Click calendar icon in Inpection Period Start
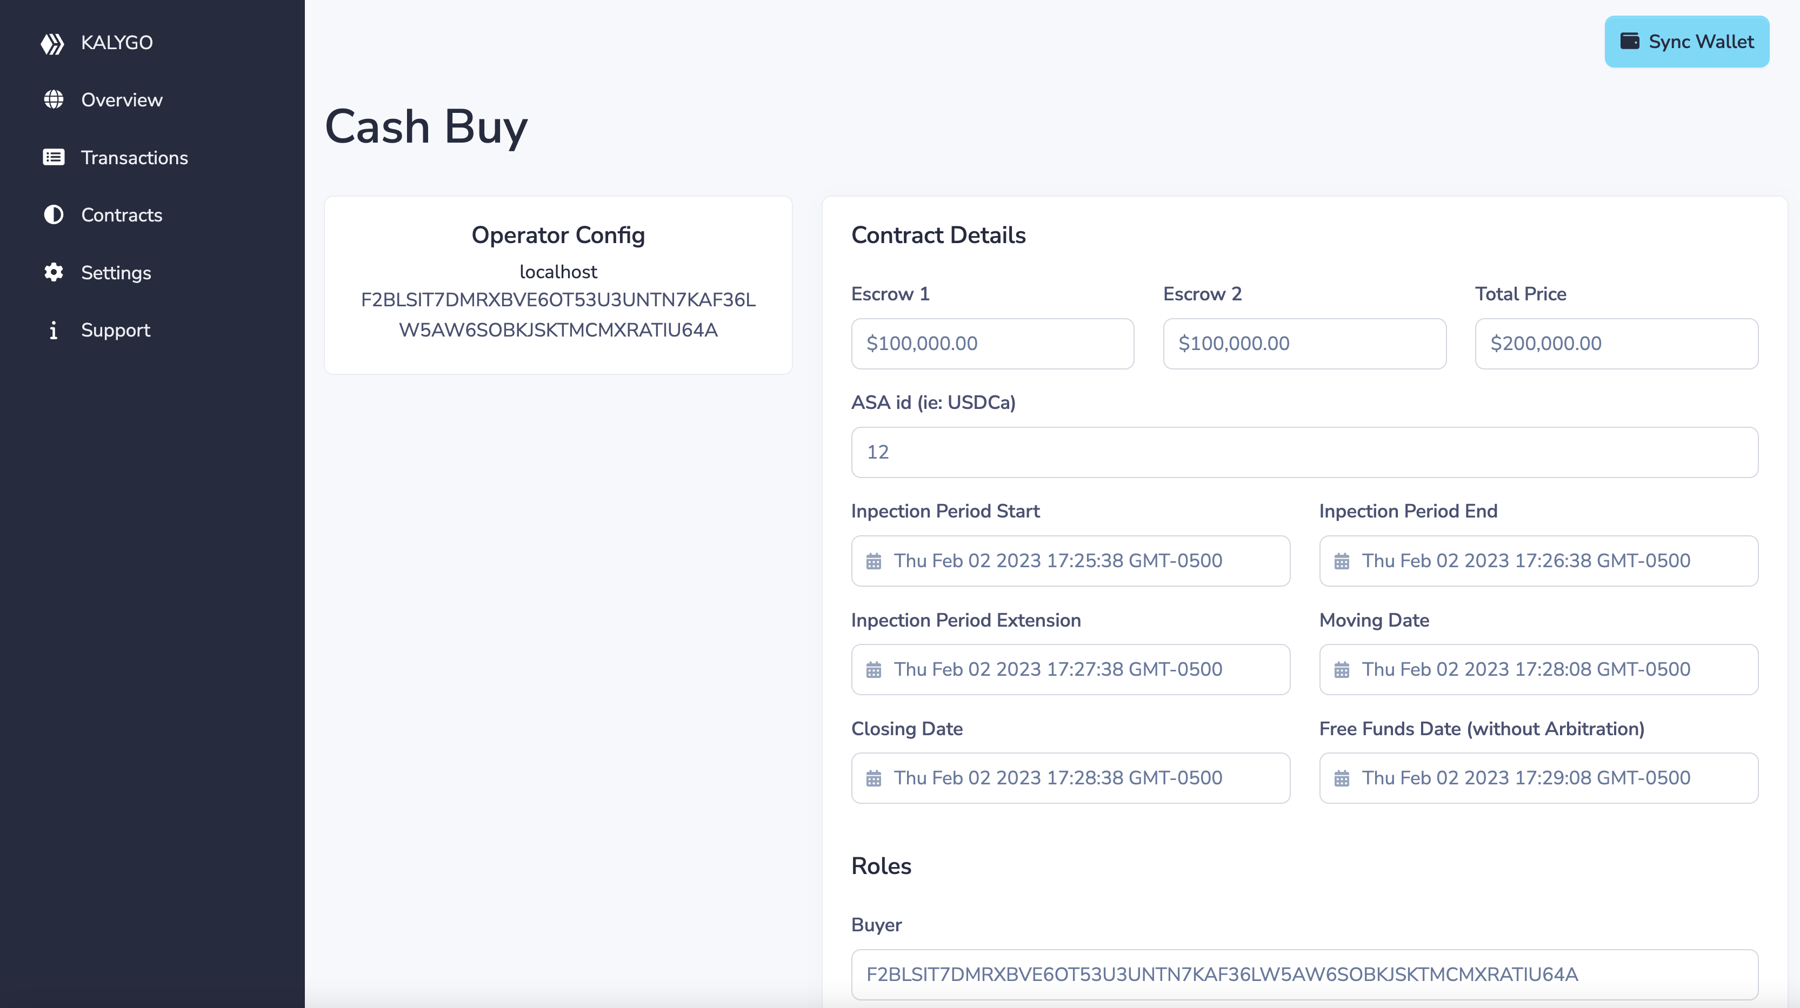The height and width of the screenshot is (1008, 1800). click(x=874, y=561)
